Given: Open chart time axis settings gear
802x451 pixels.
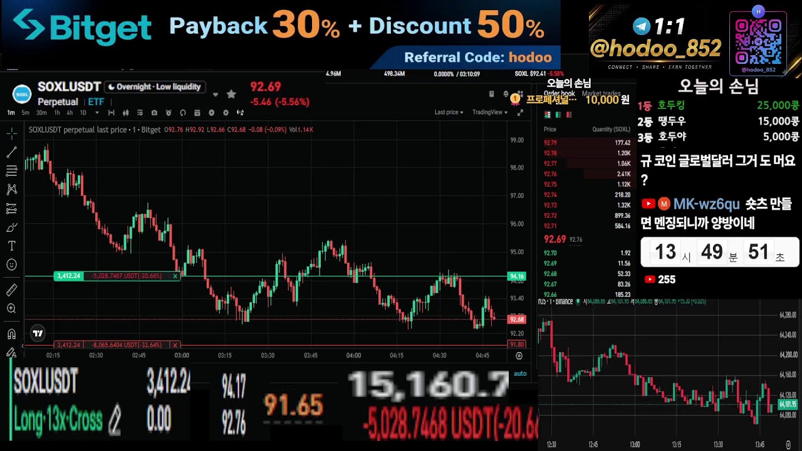Looking at the screenshot, I should tap(519, 356).
